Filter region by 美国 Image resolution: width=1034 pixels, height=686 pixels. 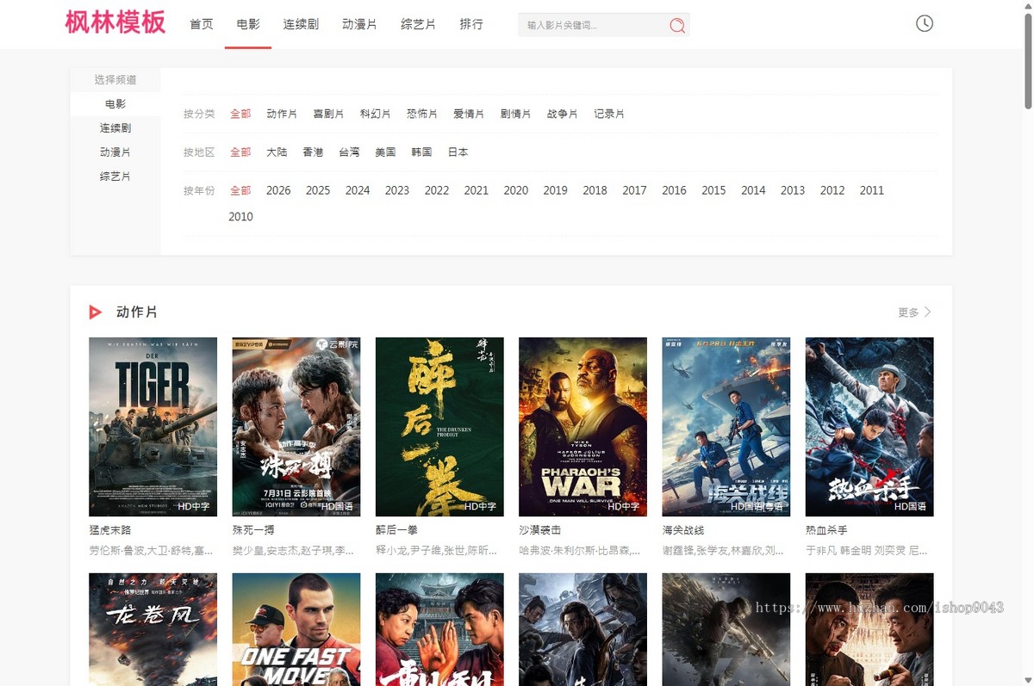coord(385,152)
